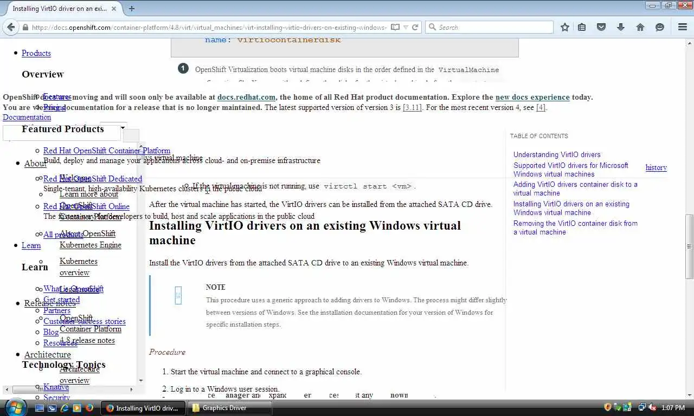Click the URL address field
The width and height of the screenshot is (694, 416).
pyautogui.click(x=209, y=27)
